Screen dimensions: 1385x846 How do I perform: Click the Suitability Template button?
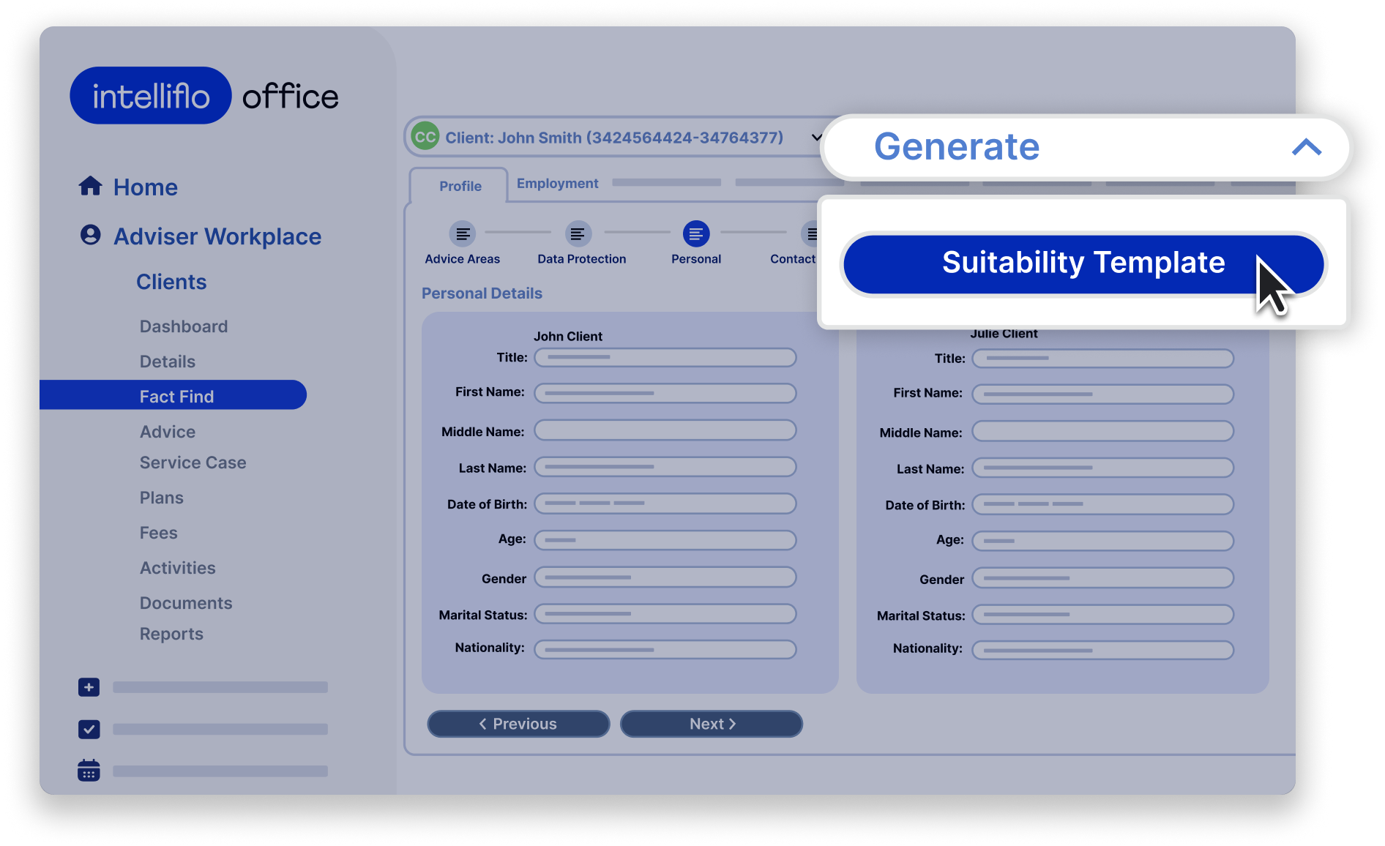pyautogui.click(x=1083, y=264)
